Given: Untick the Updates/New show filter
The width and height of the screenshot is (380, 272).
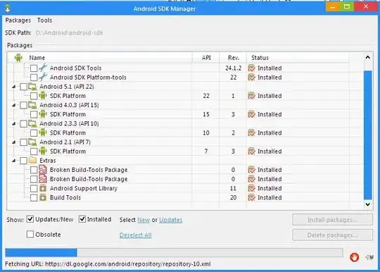Looking at the screenshot, I should (30, 219).
